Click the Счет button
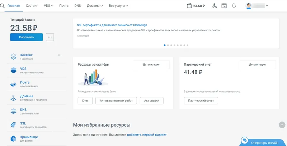This screenshot has height=146, width=287. (x=85, y=101)
